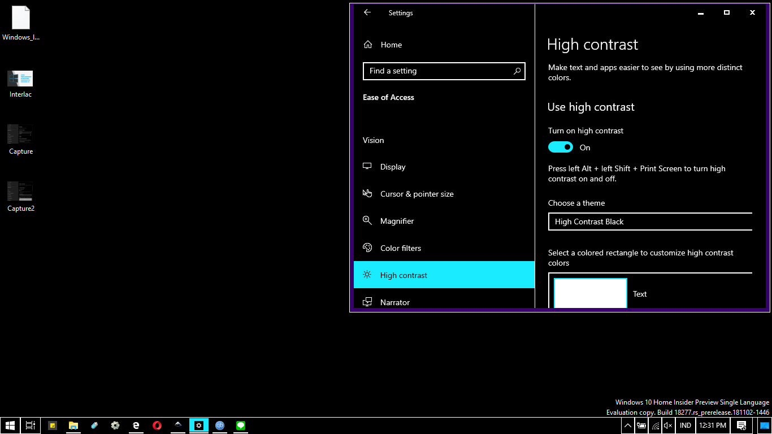Click the search magnifier icon in Settings
Screen dimensions: 772x434
(x=517, y=71)
